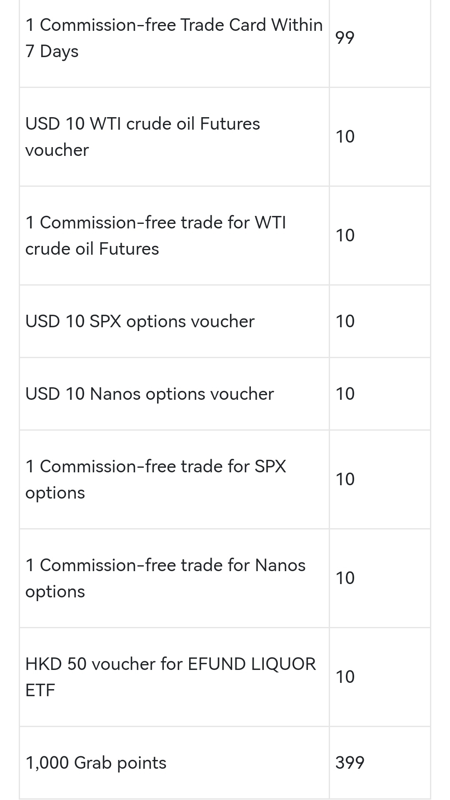Tap USD 10 Nanos options voucher

[150, 394]
